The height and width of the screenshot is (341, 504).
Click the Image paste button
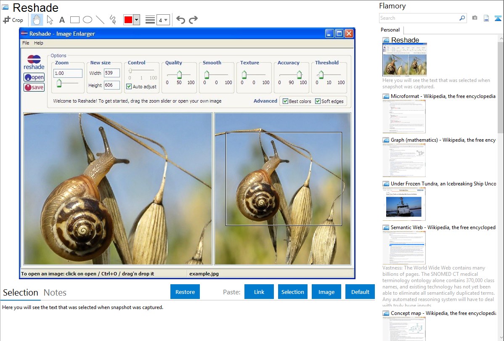(326, 292)
